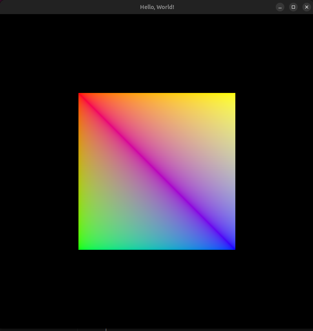The height and width of the screenshot is (331, 313).
Task: Click the center of the purple diagonal line
Action: [x=157, y=171]
